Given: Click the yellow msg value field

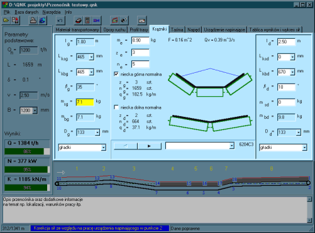Looking at the screenshot, I should [x=85, y=102].
